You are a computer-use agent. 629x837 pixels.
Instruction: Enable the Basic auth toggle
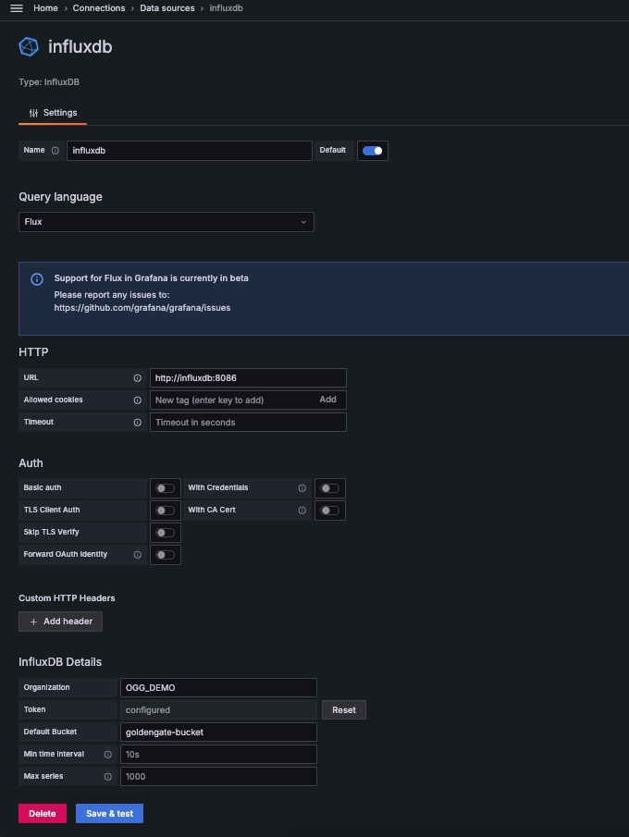coord(165,488)
